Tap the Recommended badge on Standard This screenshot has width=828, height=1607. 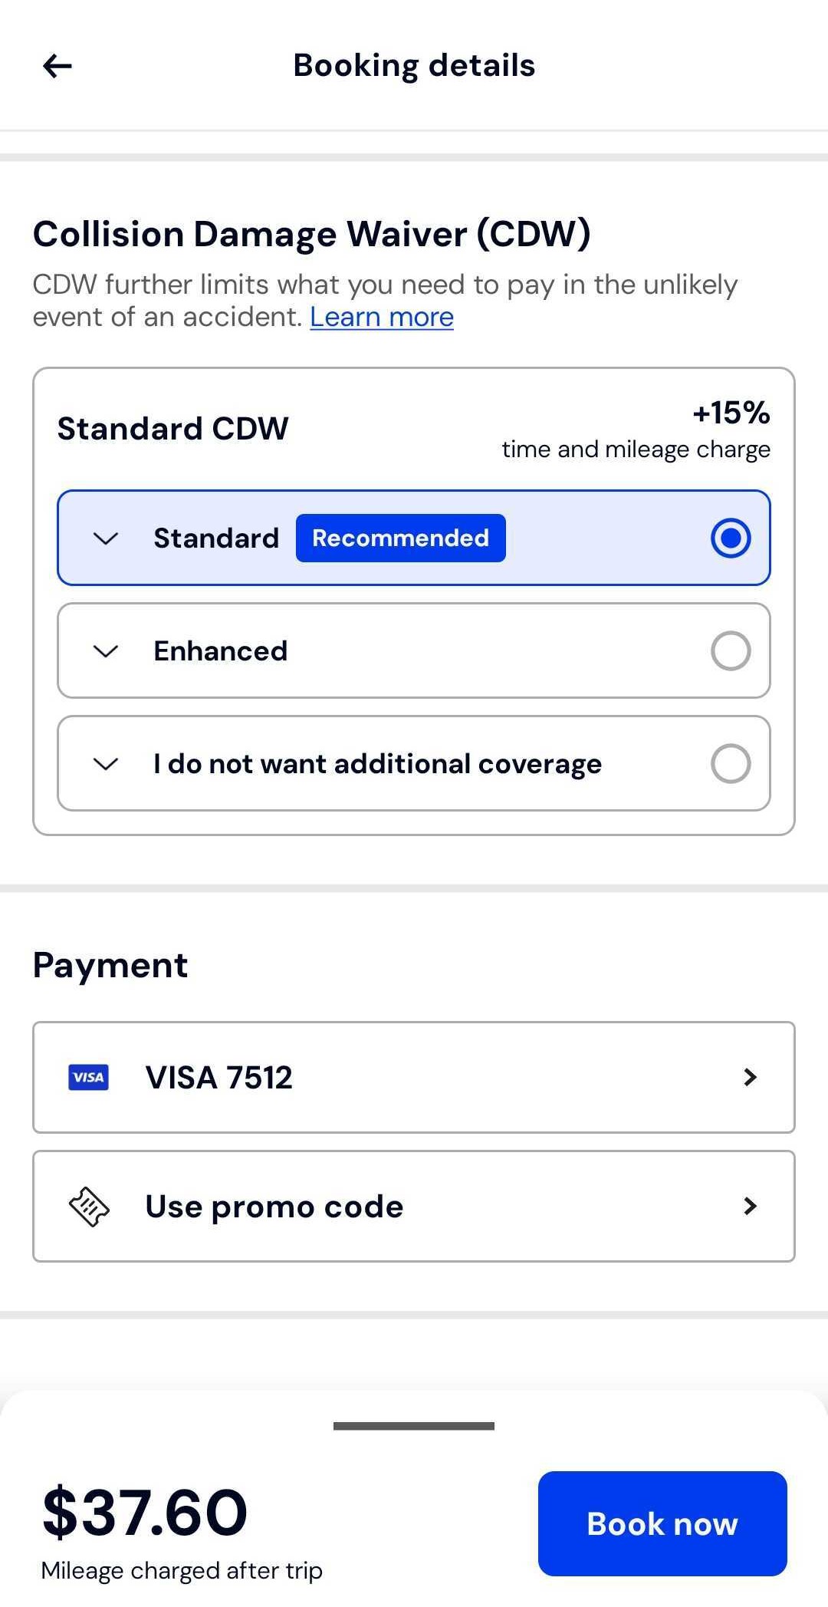pos(401,538)
